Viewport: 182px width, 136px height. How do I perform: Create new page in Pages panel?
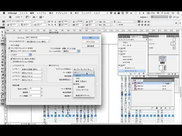[172, 74]
